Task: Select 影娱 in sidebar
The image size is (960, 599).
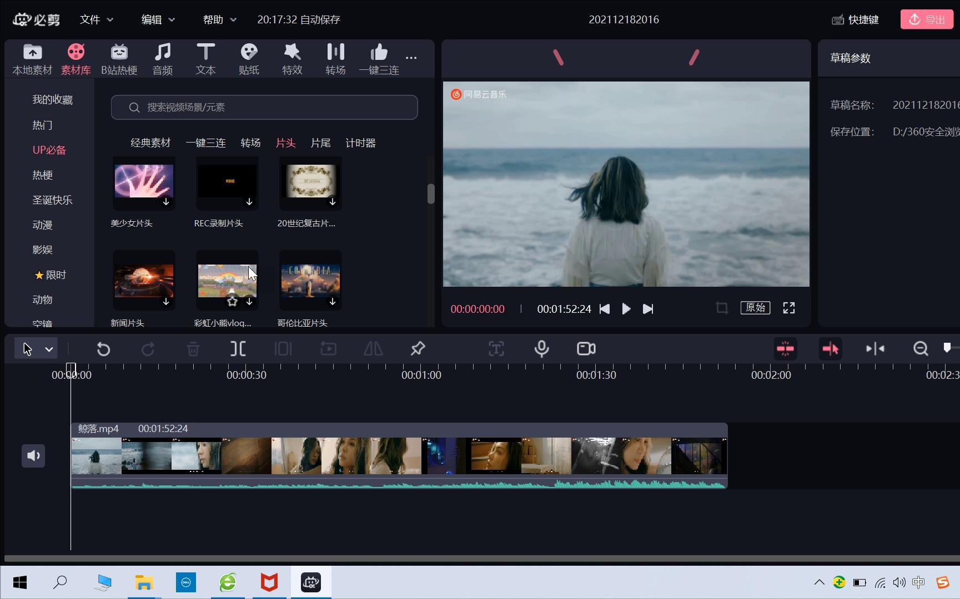Action: [x=42, y=250]
